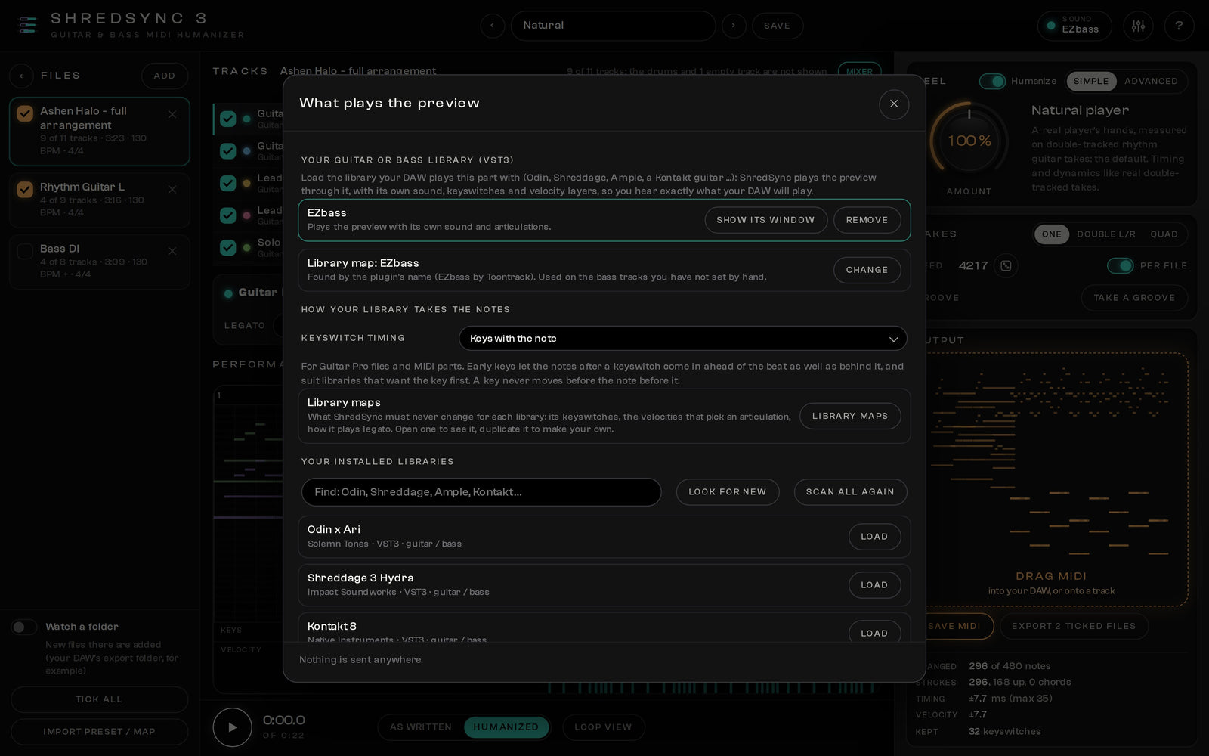Image resolution: width=1209 pixels, height=756 pixels.
Task: Focus the Find libraries search field
Action: [x=481, y=492]
